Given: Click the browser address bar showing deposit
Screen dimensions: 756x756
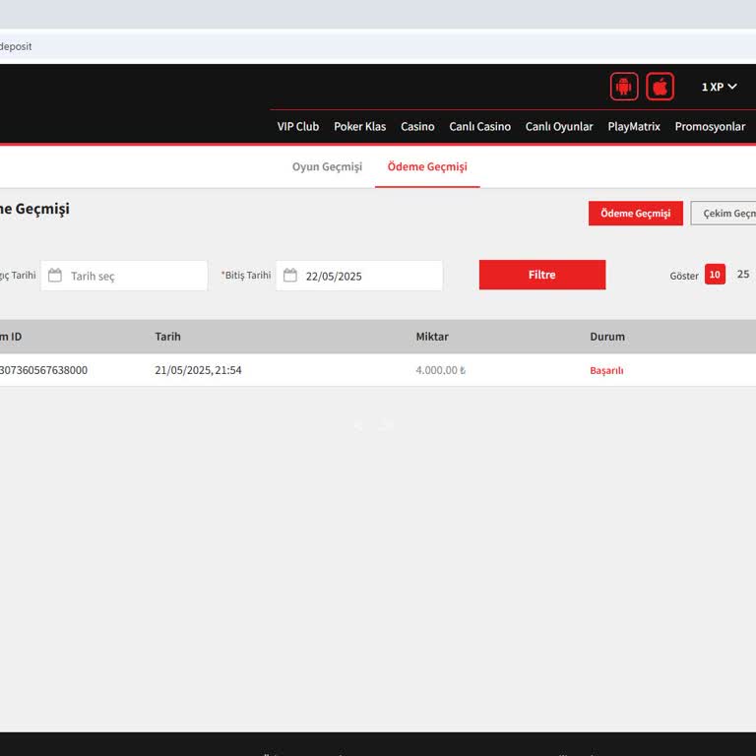Looking at the screenshot, I should (x=378, y=47).
